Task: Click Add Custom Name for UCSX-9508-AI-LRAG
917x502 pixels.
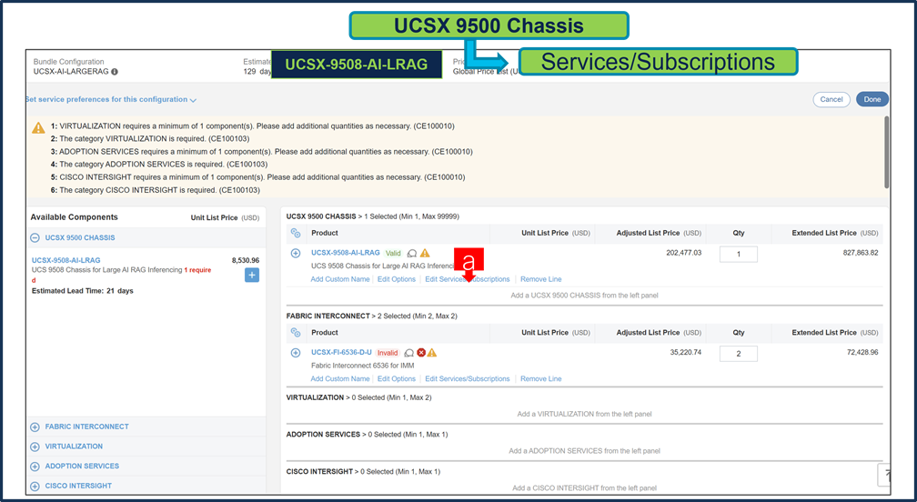Action: [340, 279]
